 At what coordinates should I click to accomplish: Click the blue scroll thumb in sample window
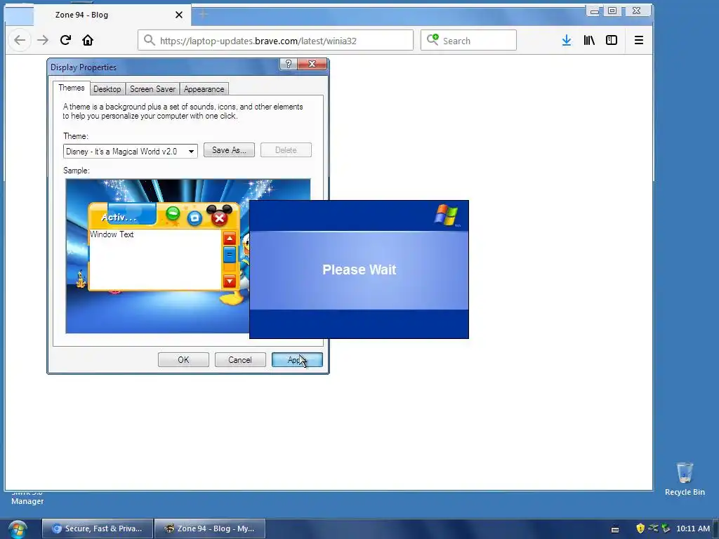pyautogui.click(x=230, y=255)
